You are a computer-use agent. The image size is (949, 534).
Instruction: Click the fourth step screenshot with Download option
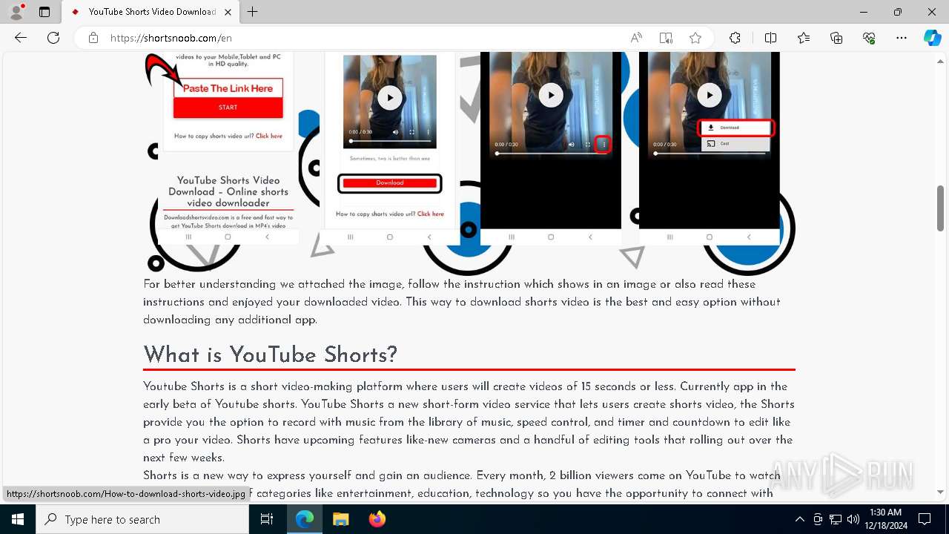710,148
